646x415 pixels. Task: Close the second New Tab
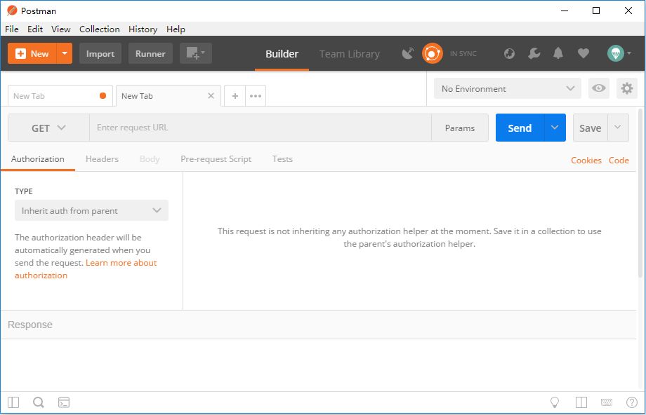pyautogui.click(x=211, y=96)
